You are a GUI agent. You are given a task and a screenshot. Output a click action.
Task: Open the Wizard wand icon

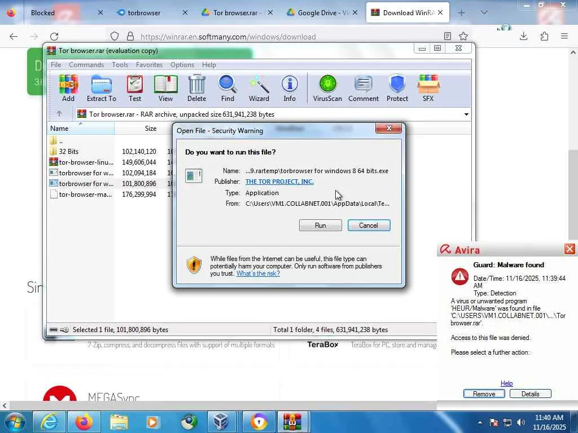pos(259,89)
